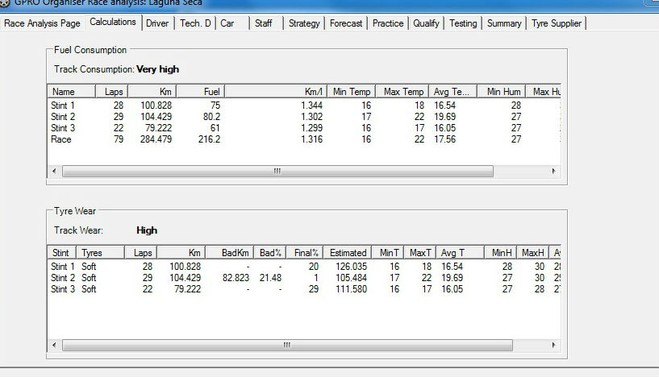Sort tyre table by Bad% column
Viewport: 659px width, 377px height.
(270, 253)
